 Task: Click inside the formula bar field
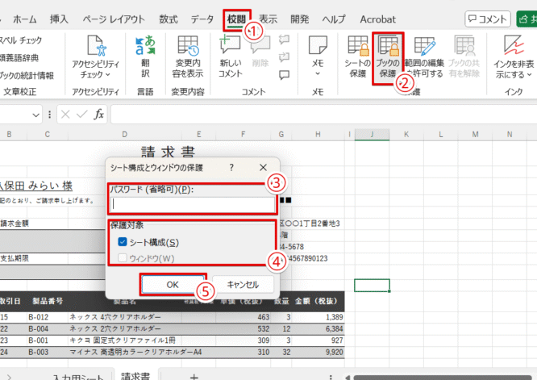323,115
